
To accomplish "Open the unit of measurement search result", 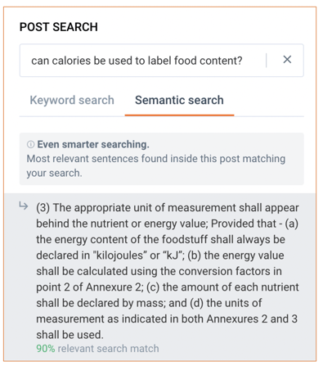I will coord(159,277).
